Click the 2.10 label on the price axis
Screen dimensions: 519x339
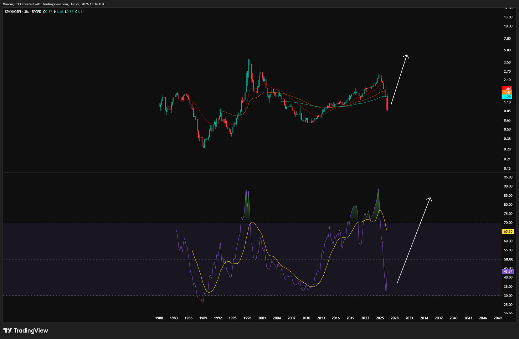click(508, 80)
